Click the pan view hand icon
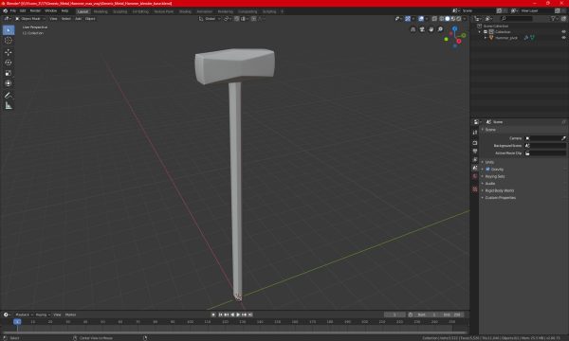The width and height of the screenshot is (569, 341). point(431,29)
